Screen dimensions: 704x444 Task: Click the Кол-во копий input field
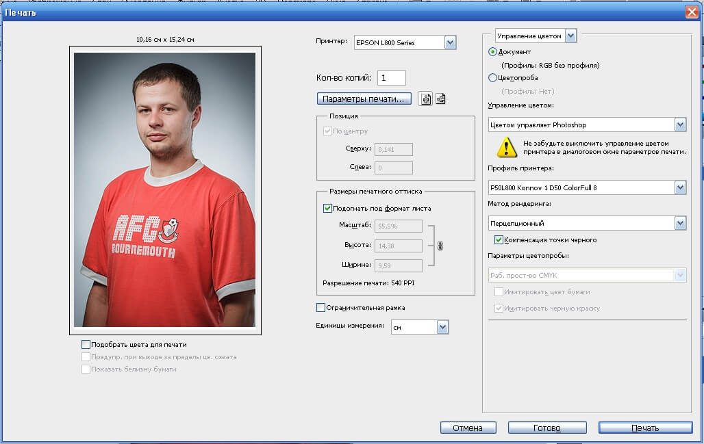point(392,77)
